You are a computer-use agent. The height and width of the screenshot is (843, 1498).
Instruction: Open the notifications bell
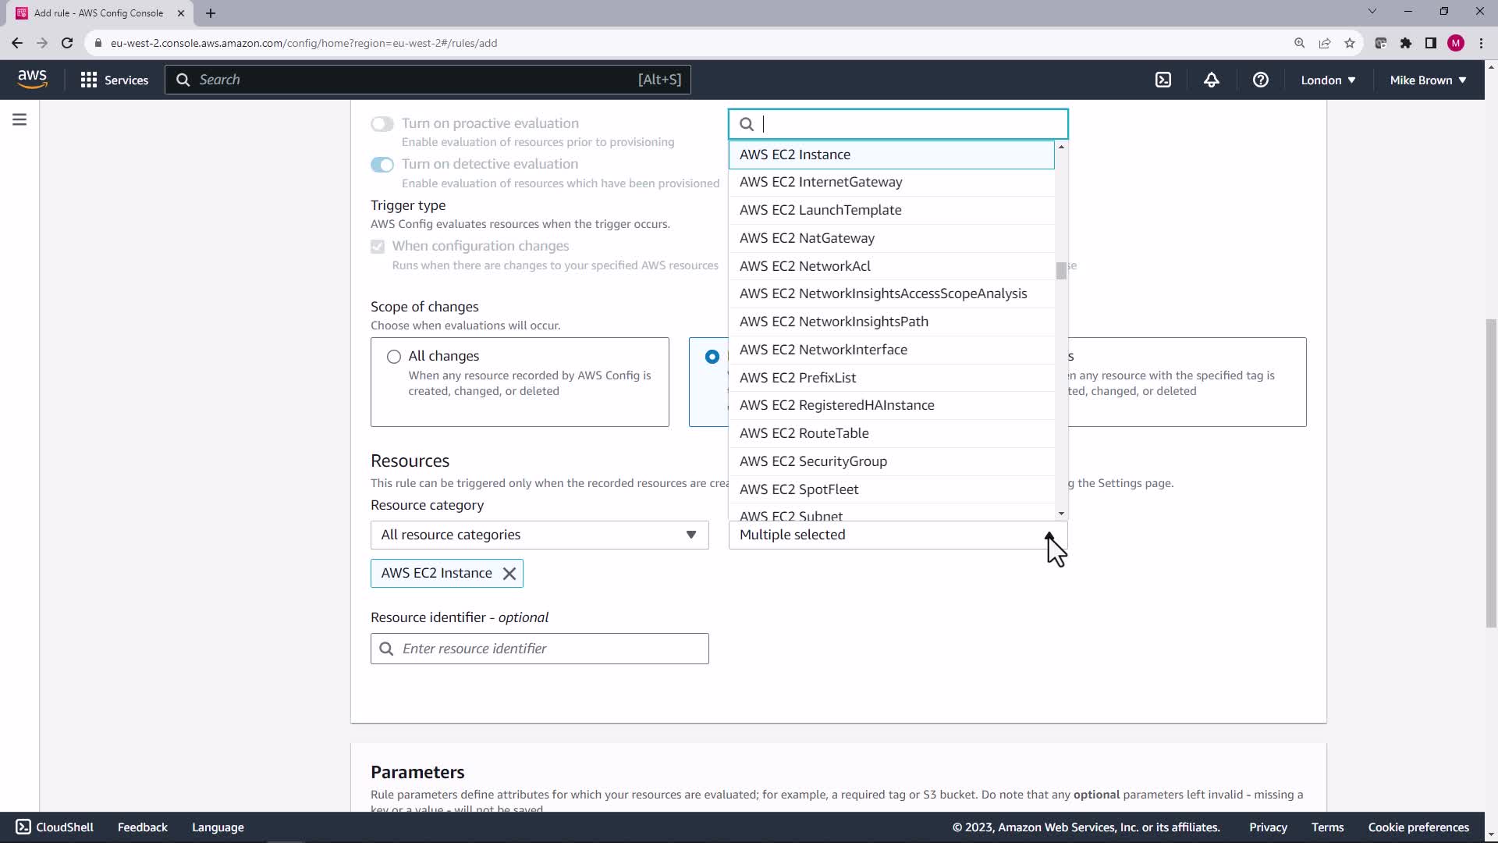tap(1211, 80)
